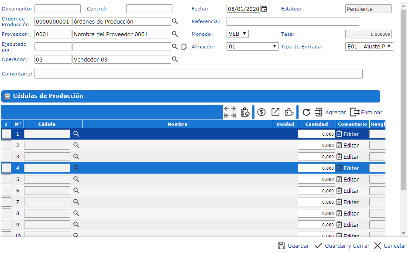409x253 pixels.
Task: Open the Fecha calendar picker
Action: click(x=264, y=9)
